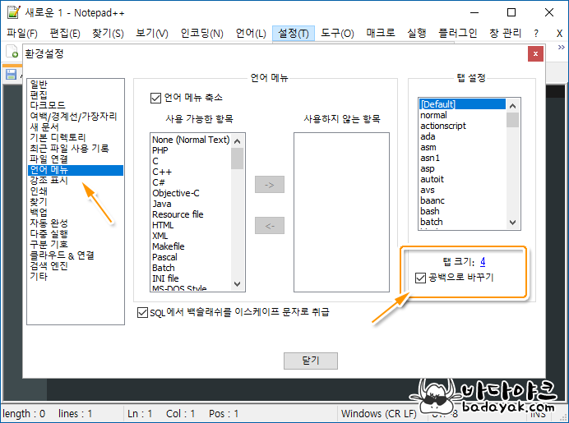Select C++ in available languages list

point(191,172)
